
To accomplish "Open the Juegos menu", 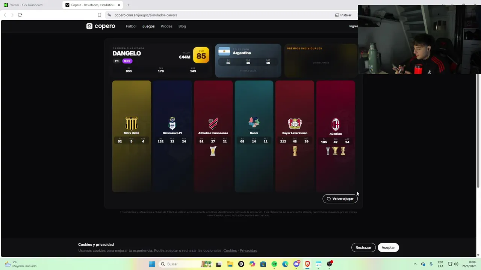I will (x=148, y=26).
